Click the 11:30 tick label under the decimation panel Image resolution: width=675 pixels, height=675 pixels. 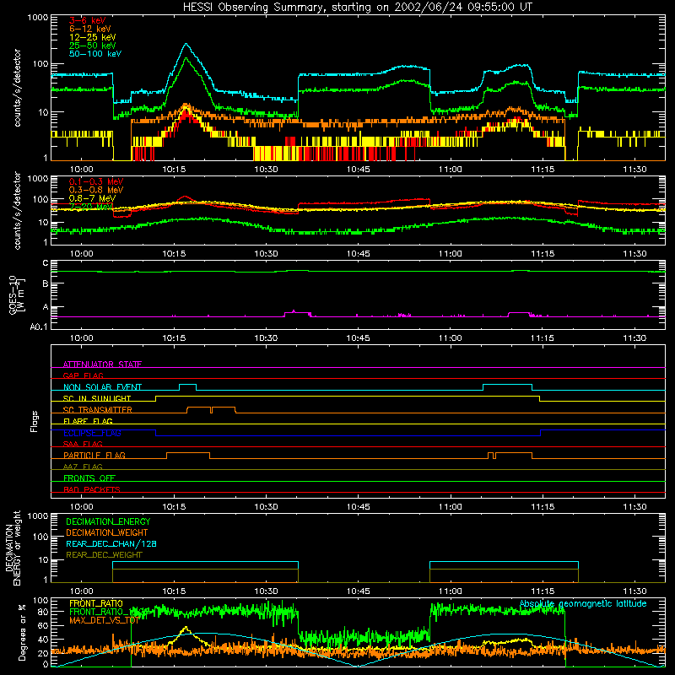click(x=634, y=591)
